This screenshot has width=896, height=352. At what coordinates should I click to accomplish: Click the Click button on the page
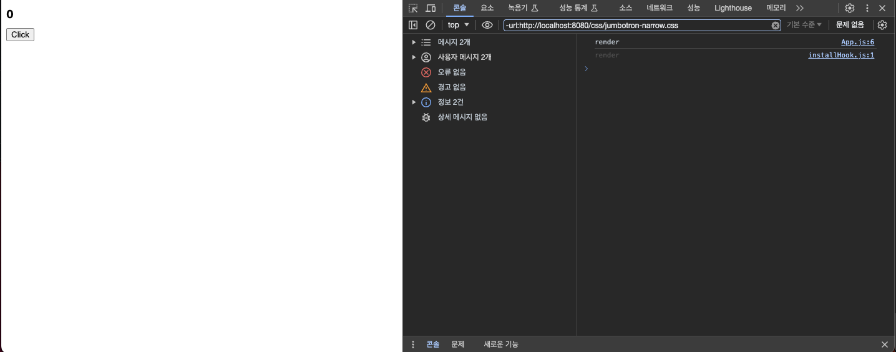tap(20, 35)
